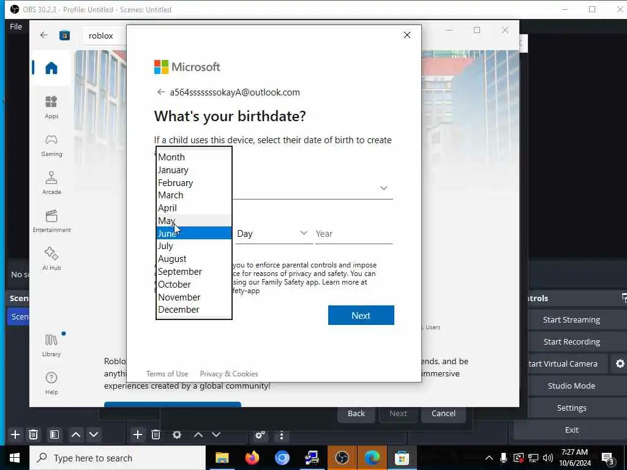Open Gaming section in Store sidebar
This screenshot has height=470, width=627.
pos(51,145)
